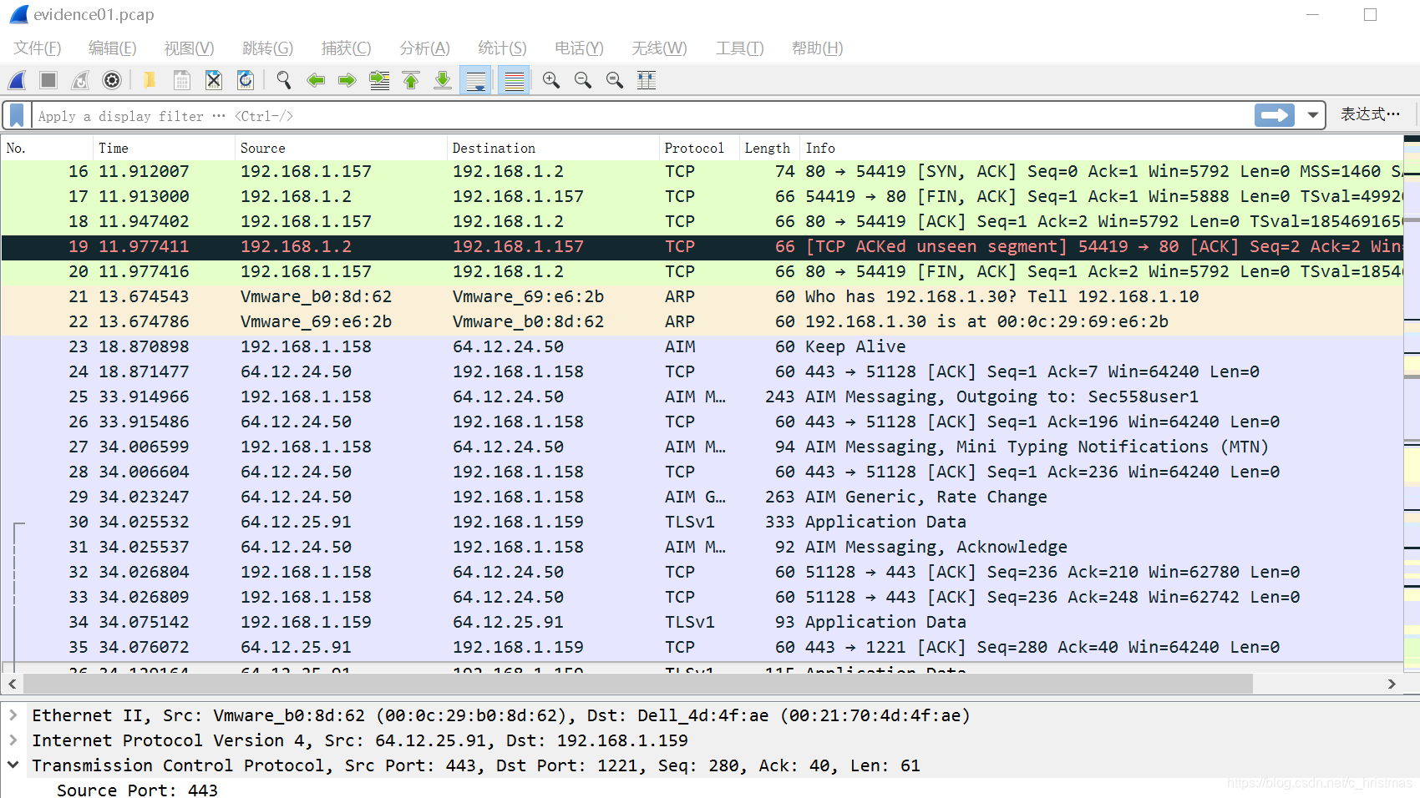This screenshot has height=798, width=1420.
Task: Open the 无线(W) menu
Action: coord(660,48)
